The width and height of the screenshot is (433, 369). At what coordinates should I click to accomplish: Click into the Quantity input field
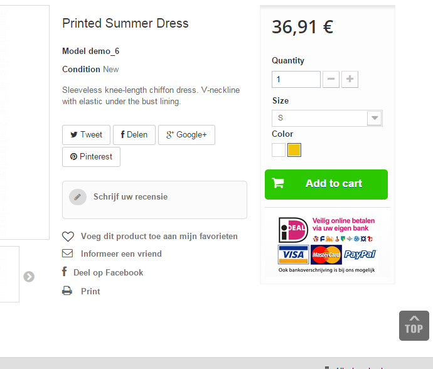coord(296,80)
